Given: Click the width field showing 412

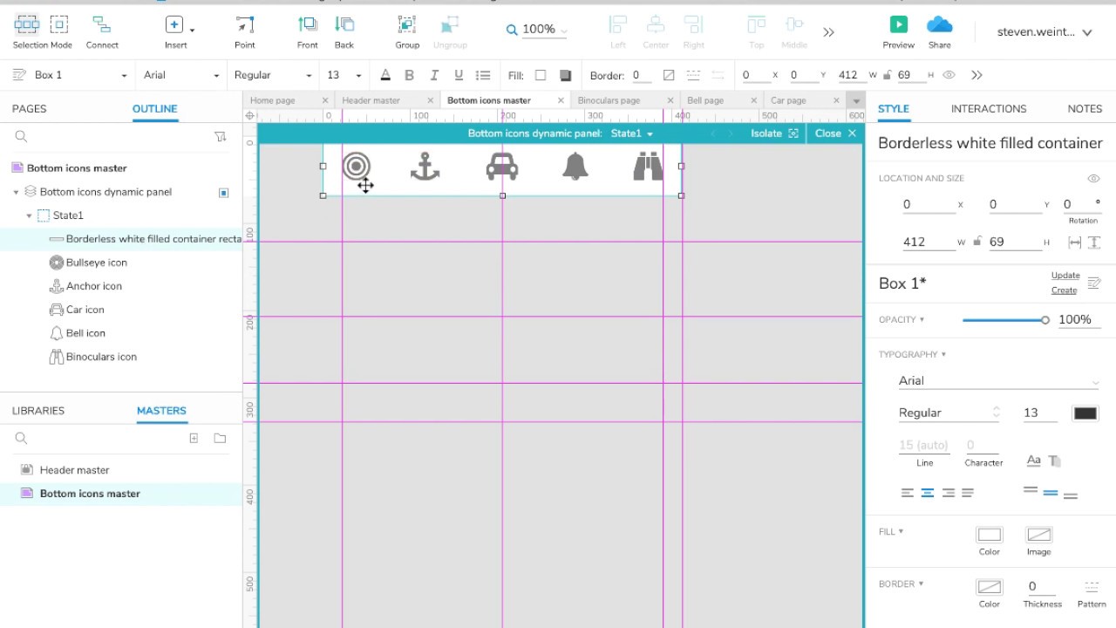Looking at the screenshot, I should (x=929, y=242).
